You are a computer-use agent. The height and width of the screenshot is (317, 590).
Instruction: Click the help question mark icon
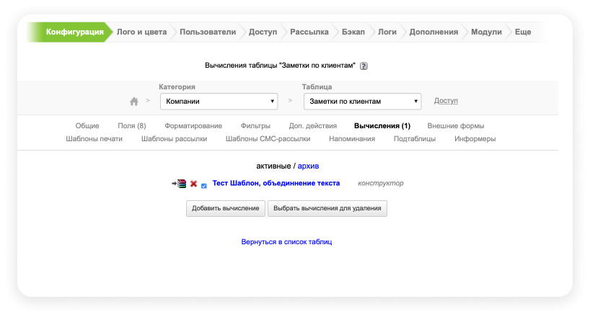click(364, 66)
